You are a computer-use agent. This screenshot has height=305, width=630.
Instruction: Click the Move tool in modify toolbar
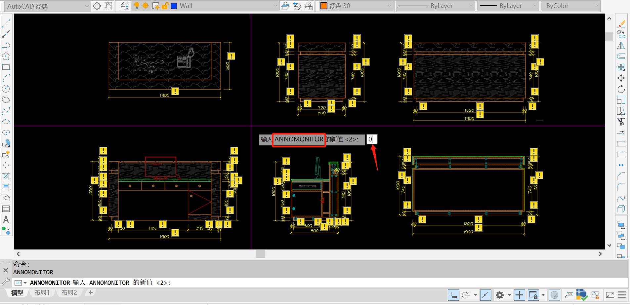(621, 78)
